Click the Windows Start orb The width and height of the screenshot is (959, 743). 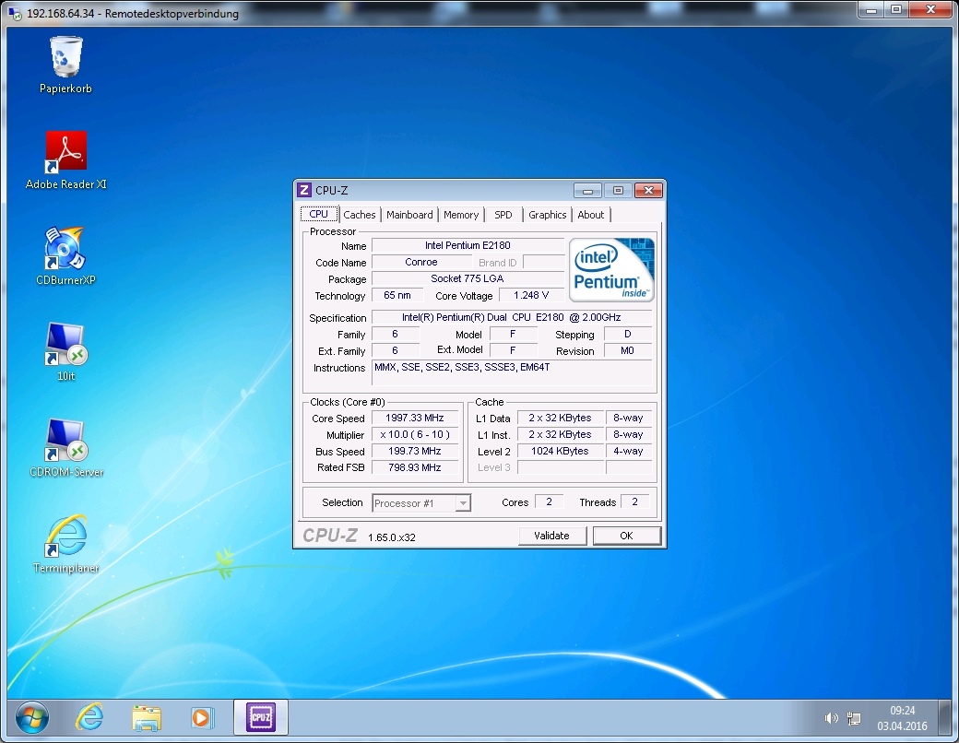click(x=31, y=716)
